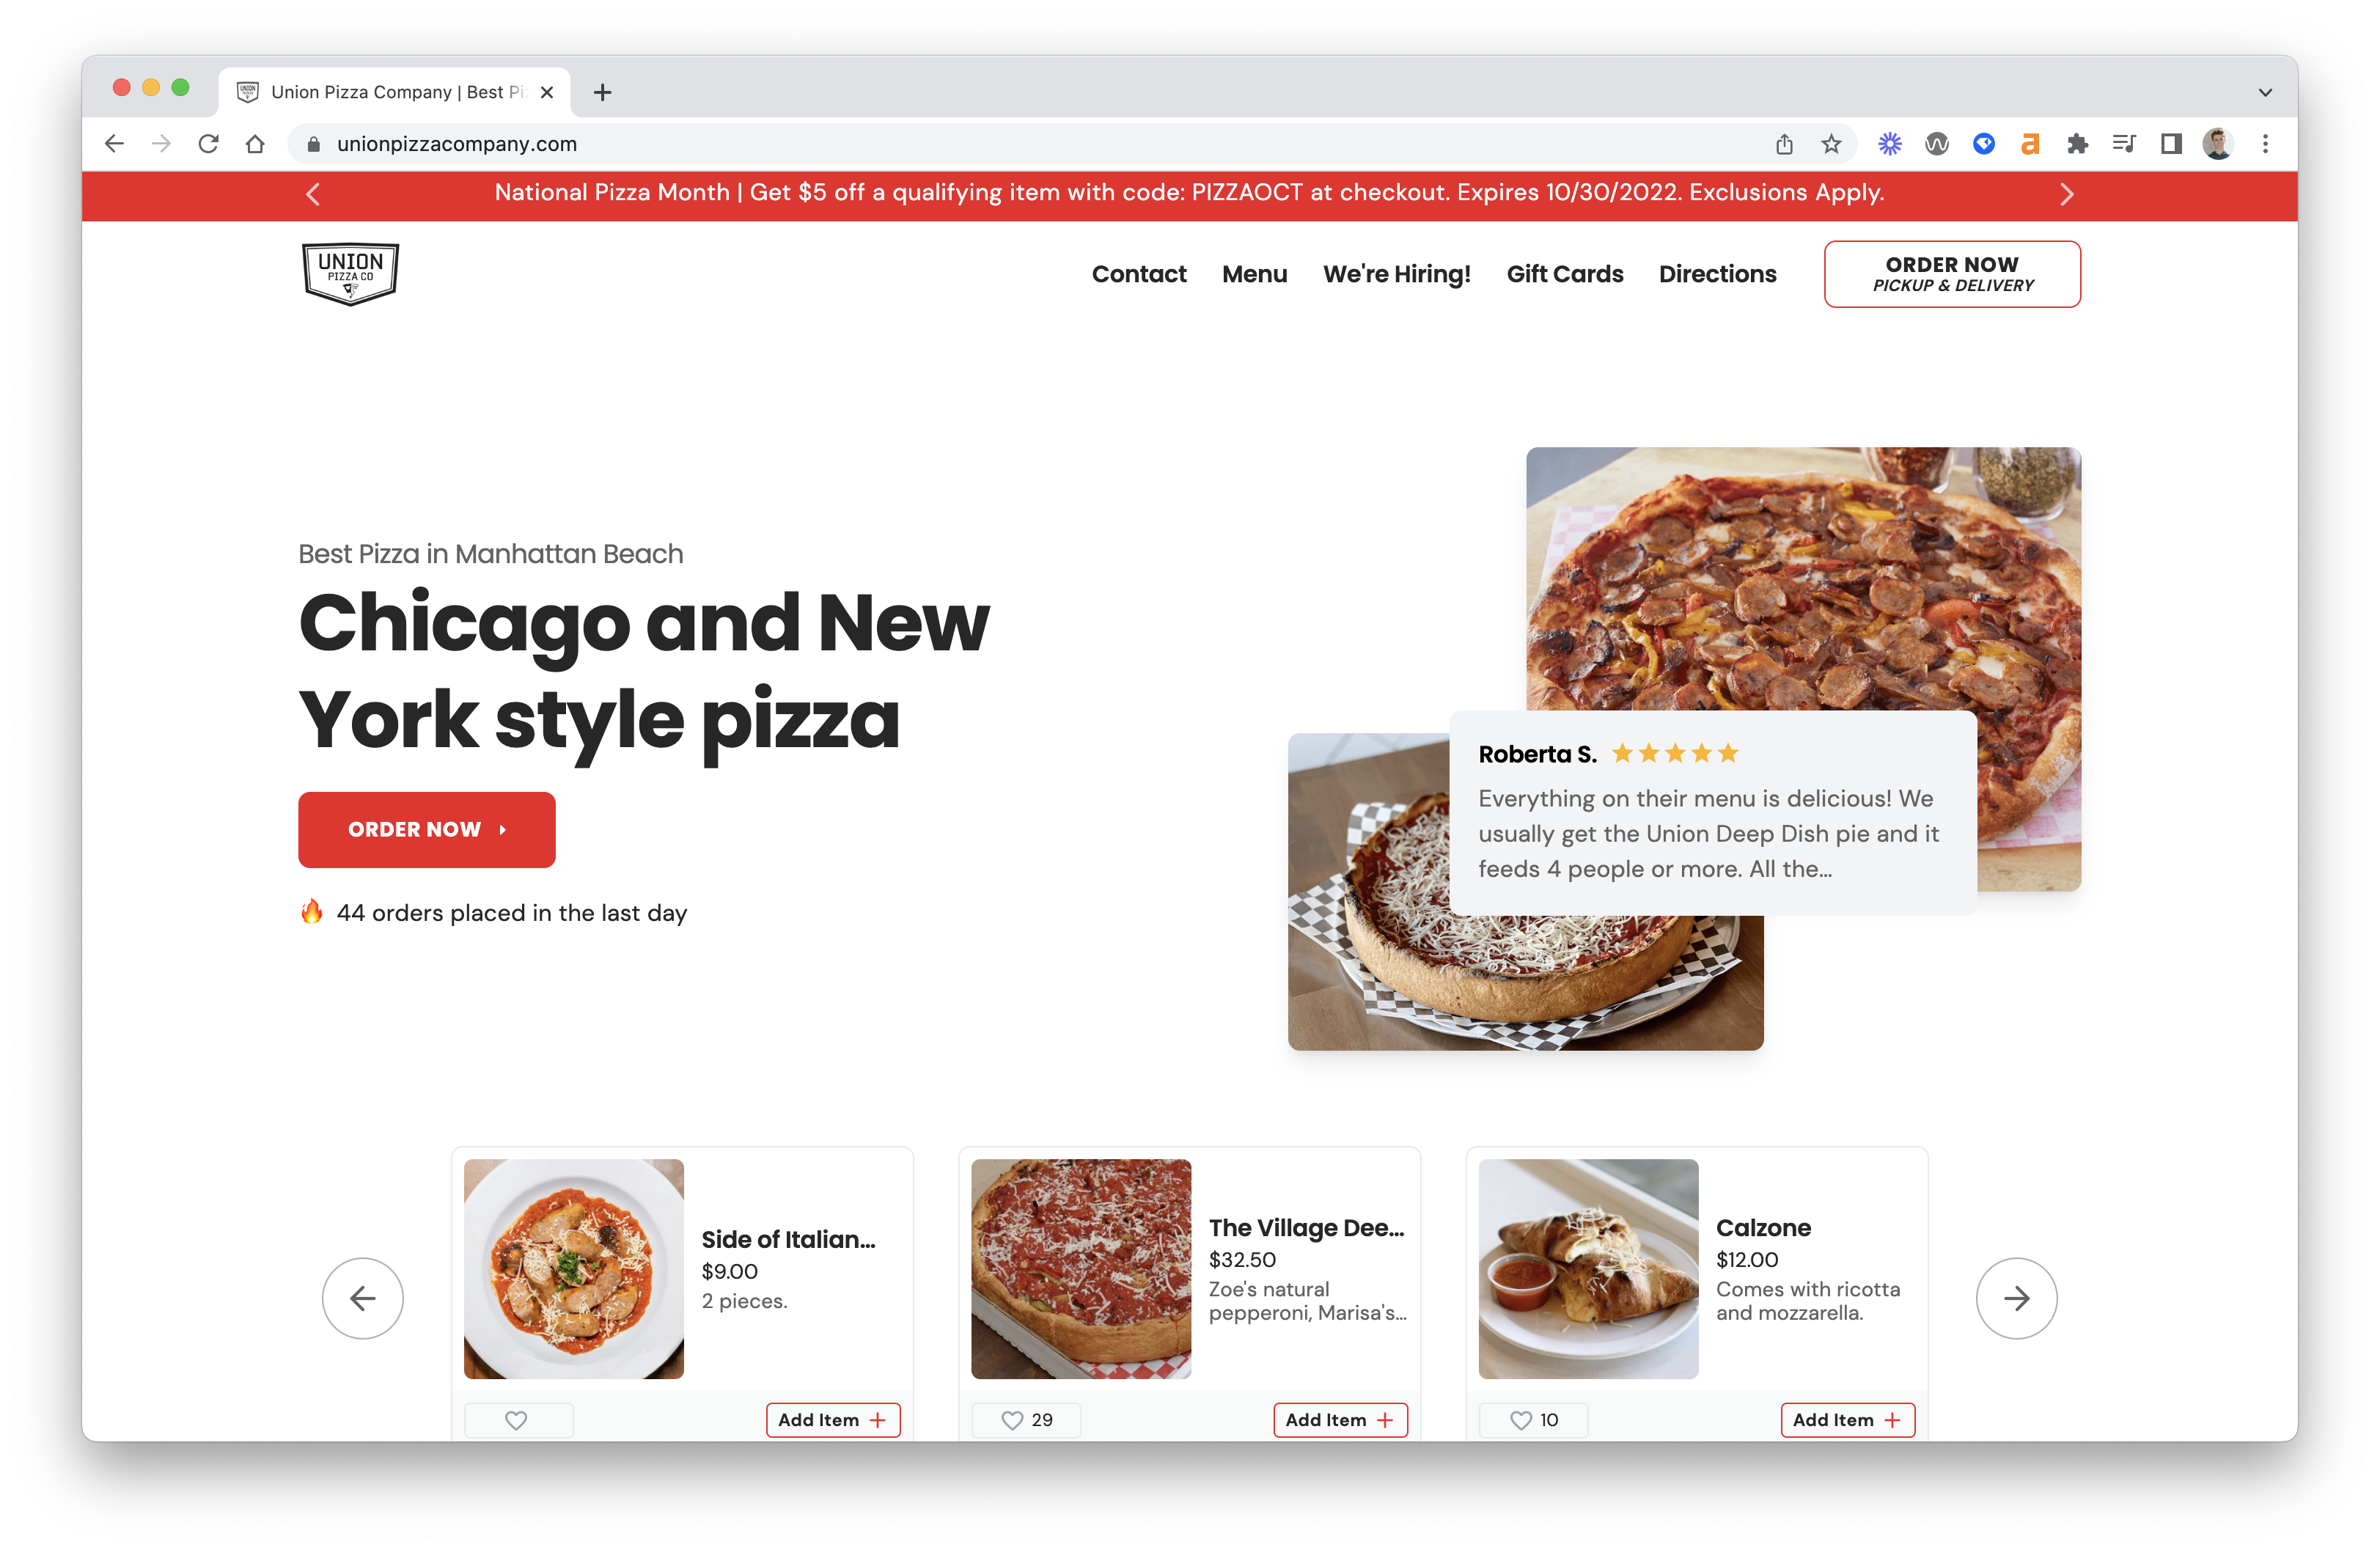Open the blue asterisk extension
Screen dimensions: 2380x1550
tap(1889, 144)
